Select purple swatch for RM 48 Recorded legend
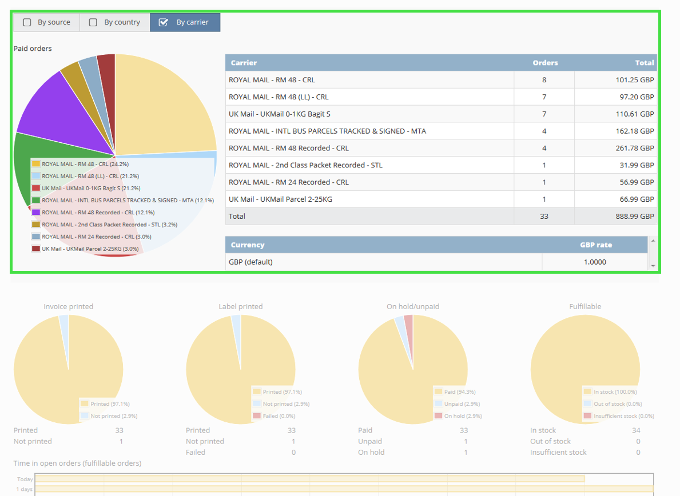 point(36,212)
